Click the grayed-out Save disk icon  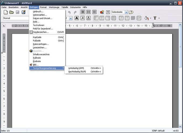[17, 12]
